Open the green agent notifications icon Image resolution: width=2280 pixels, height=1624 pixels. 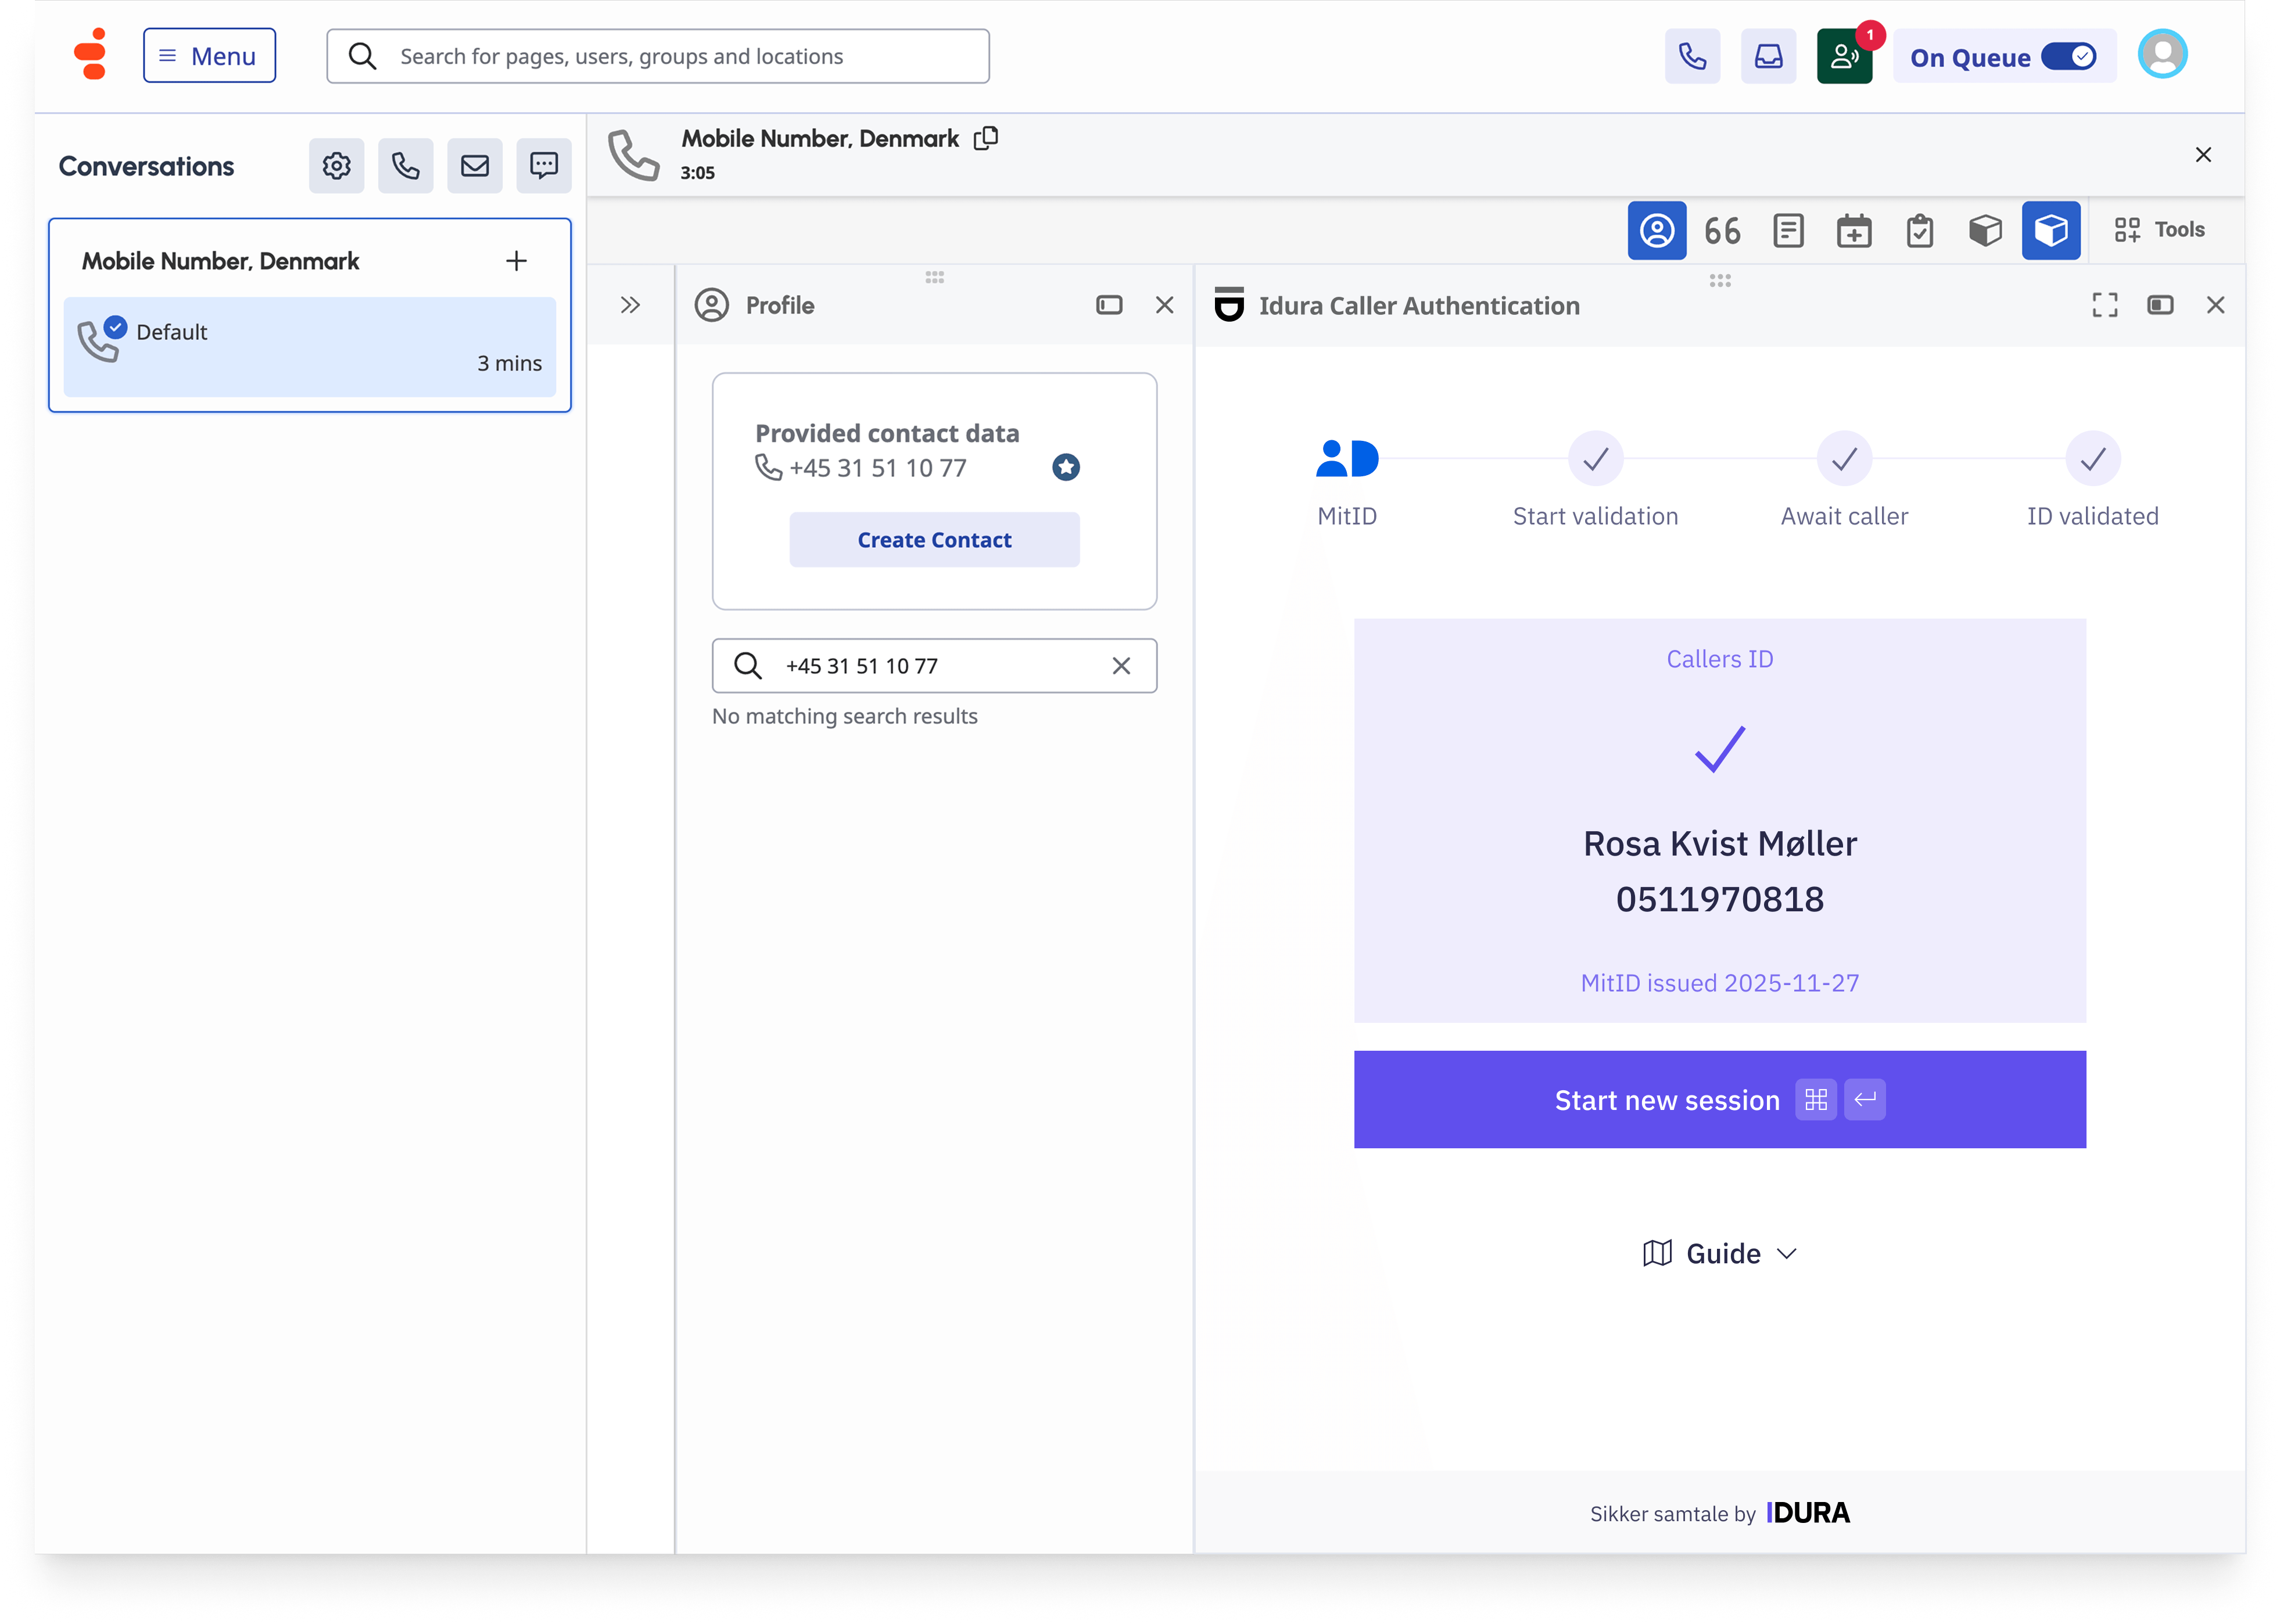click(1844, 56)
